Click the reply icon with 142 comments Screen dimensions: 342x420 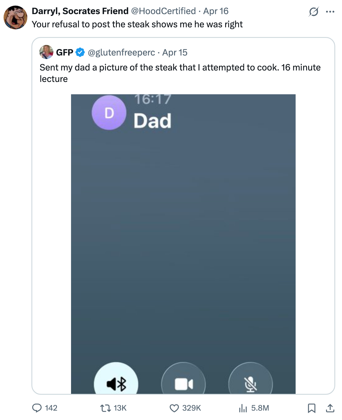click(x=37, y=408)
